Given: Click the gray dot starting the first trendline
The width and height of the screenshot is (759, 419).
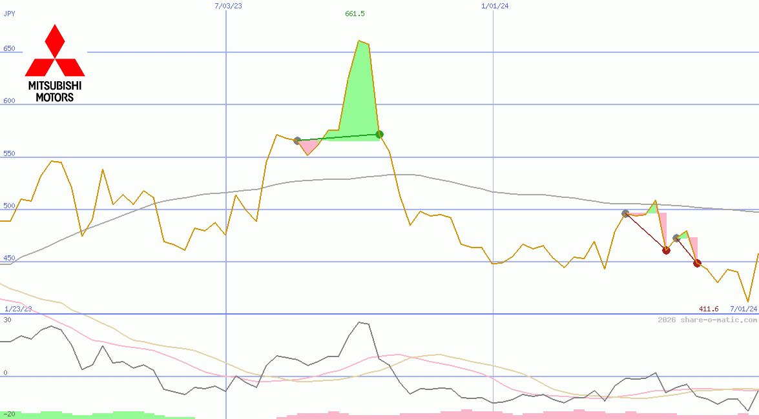Looking at the screenshot, I should (x=298, y=139).
